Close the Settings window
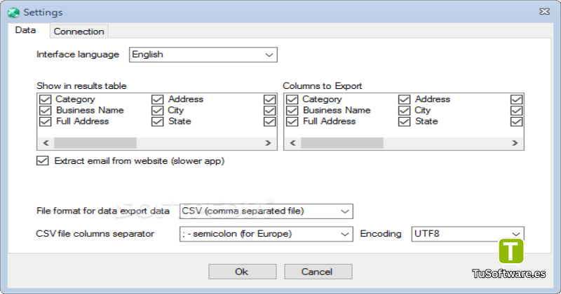561x294 pixels. [x=545, y=12]
